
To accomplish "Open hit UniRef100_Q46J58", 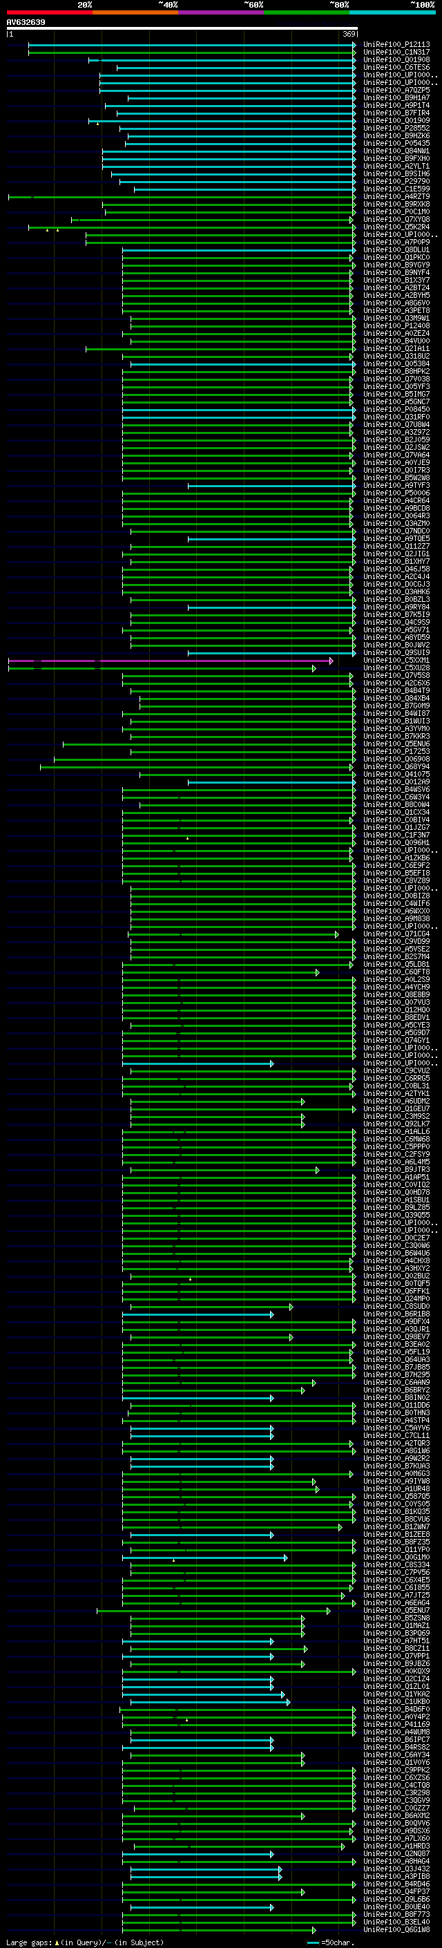I will click(x=396, y=569).
